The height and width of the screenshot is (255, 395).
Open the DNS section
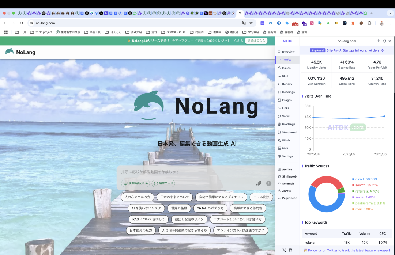[283, 149]
